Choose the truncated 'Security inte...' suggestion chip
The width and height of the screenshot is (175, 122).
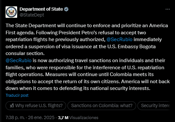tap(154, 105)
